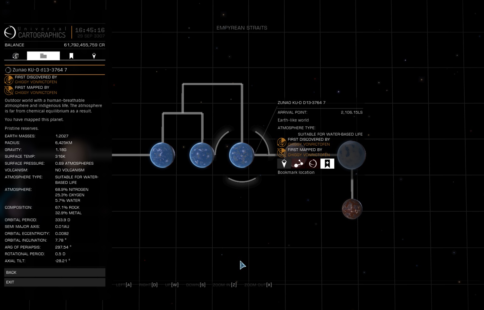This screenshot has width=484, height=310.
Task: Click the You have mapped this planet text
Action: [x=34, y=120]
